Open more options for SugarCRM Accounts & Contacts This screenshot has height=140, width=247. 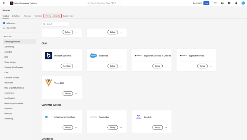pyautogui.click(x=166, y=66)
